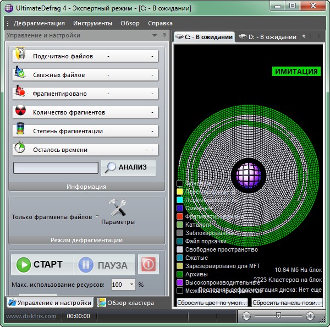Screen dimensions: 330x327
Task: Click the zoom out minus button
Action: click(246, 316)
